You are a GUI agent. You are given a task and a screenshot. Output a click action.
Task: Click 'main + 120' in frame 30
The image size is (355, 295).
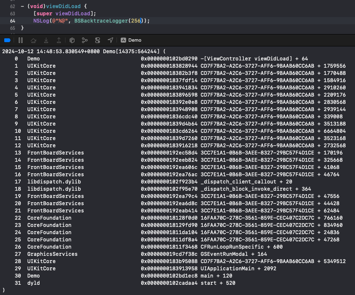point(216,276)
